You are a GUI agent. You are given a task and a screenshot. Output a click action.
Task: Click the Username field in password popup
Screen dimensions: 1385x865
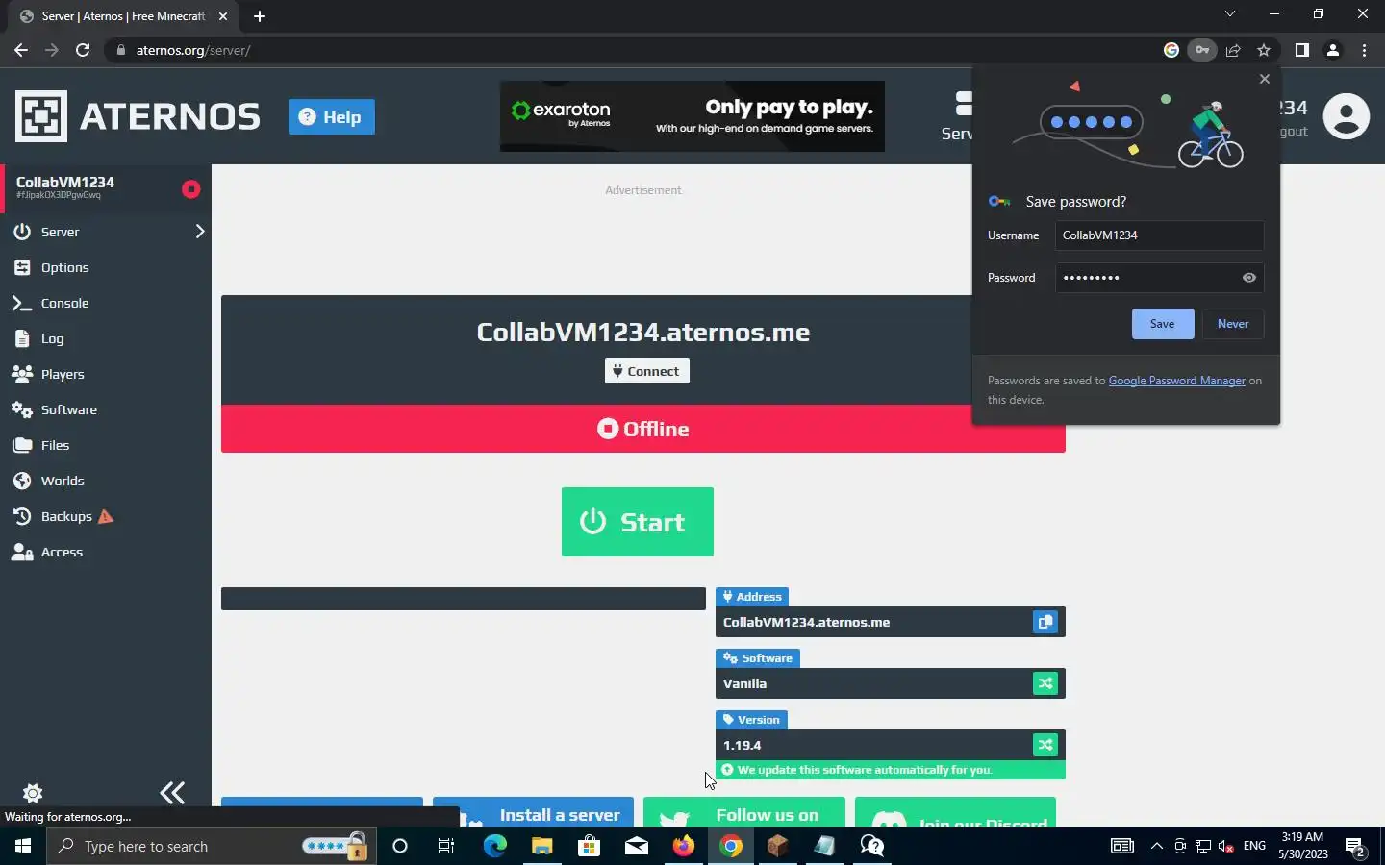1159,235
